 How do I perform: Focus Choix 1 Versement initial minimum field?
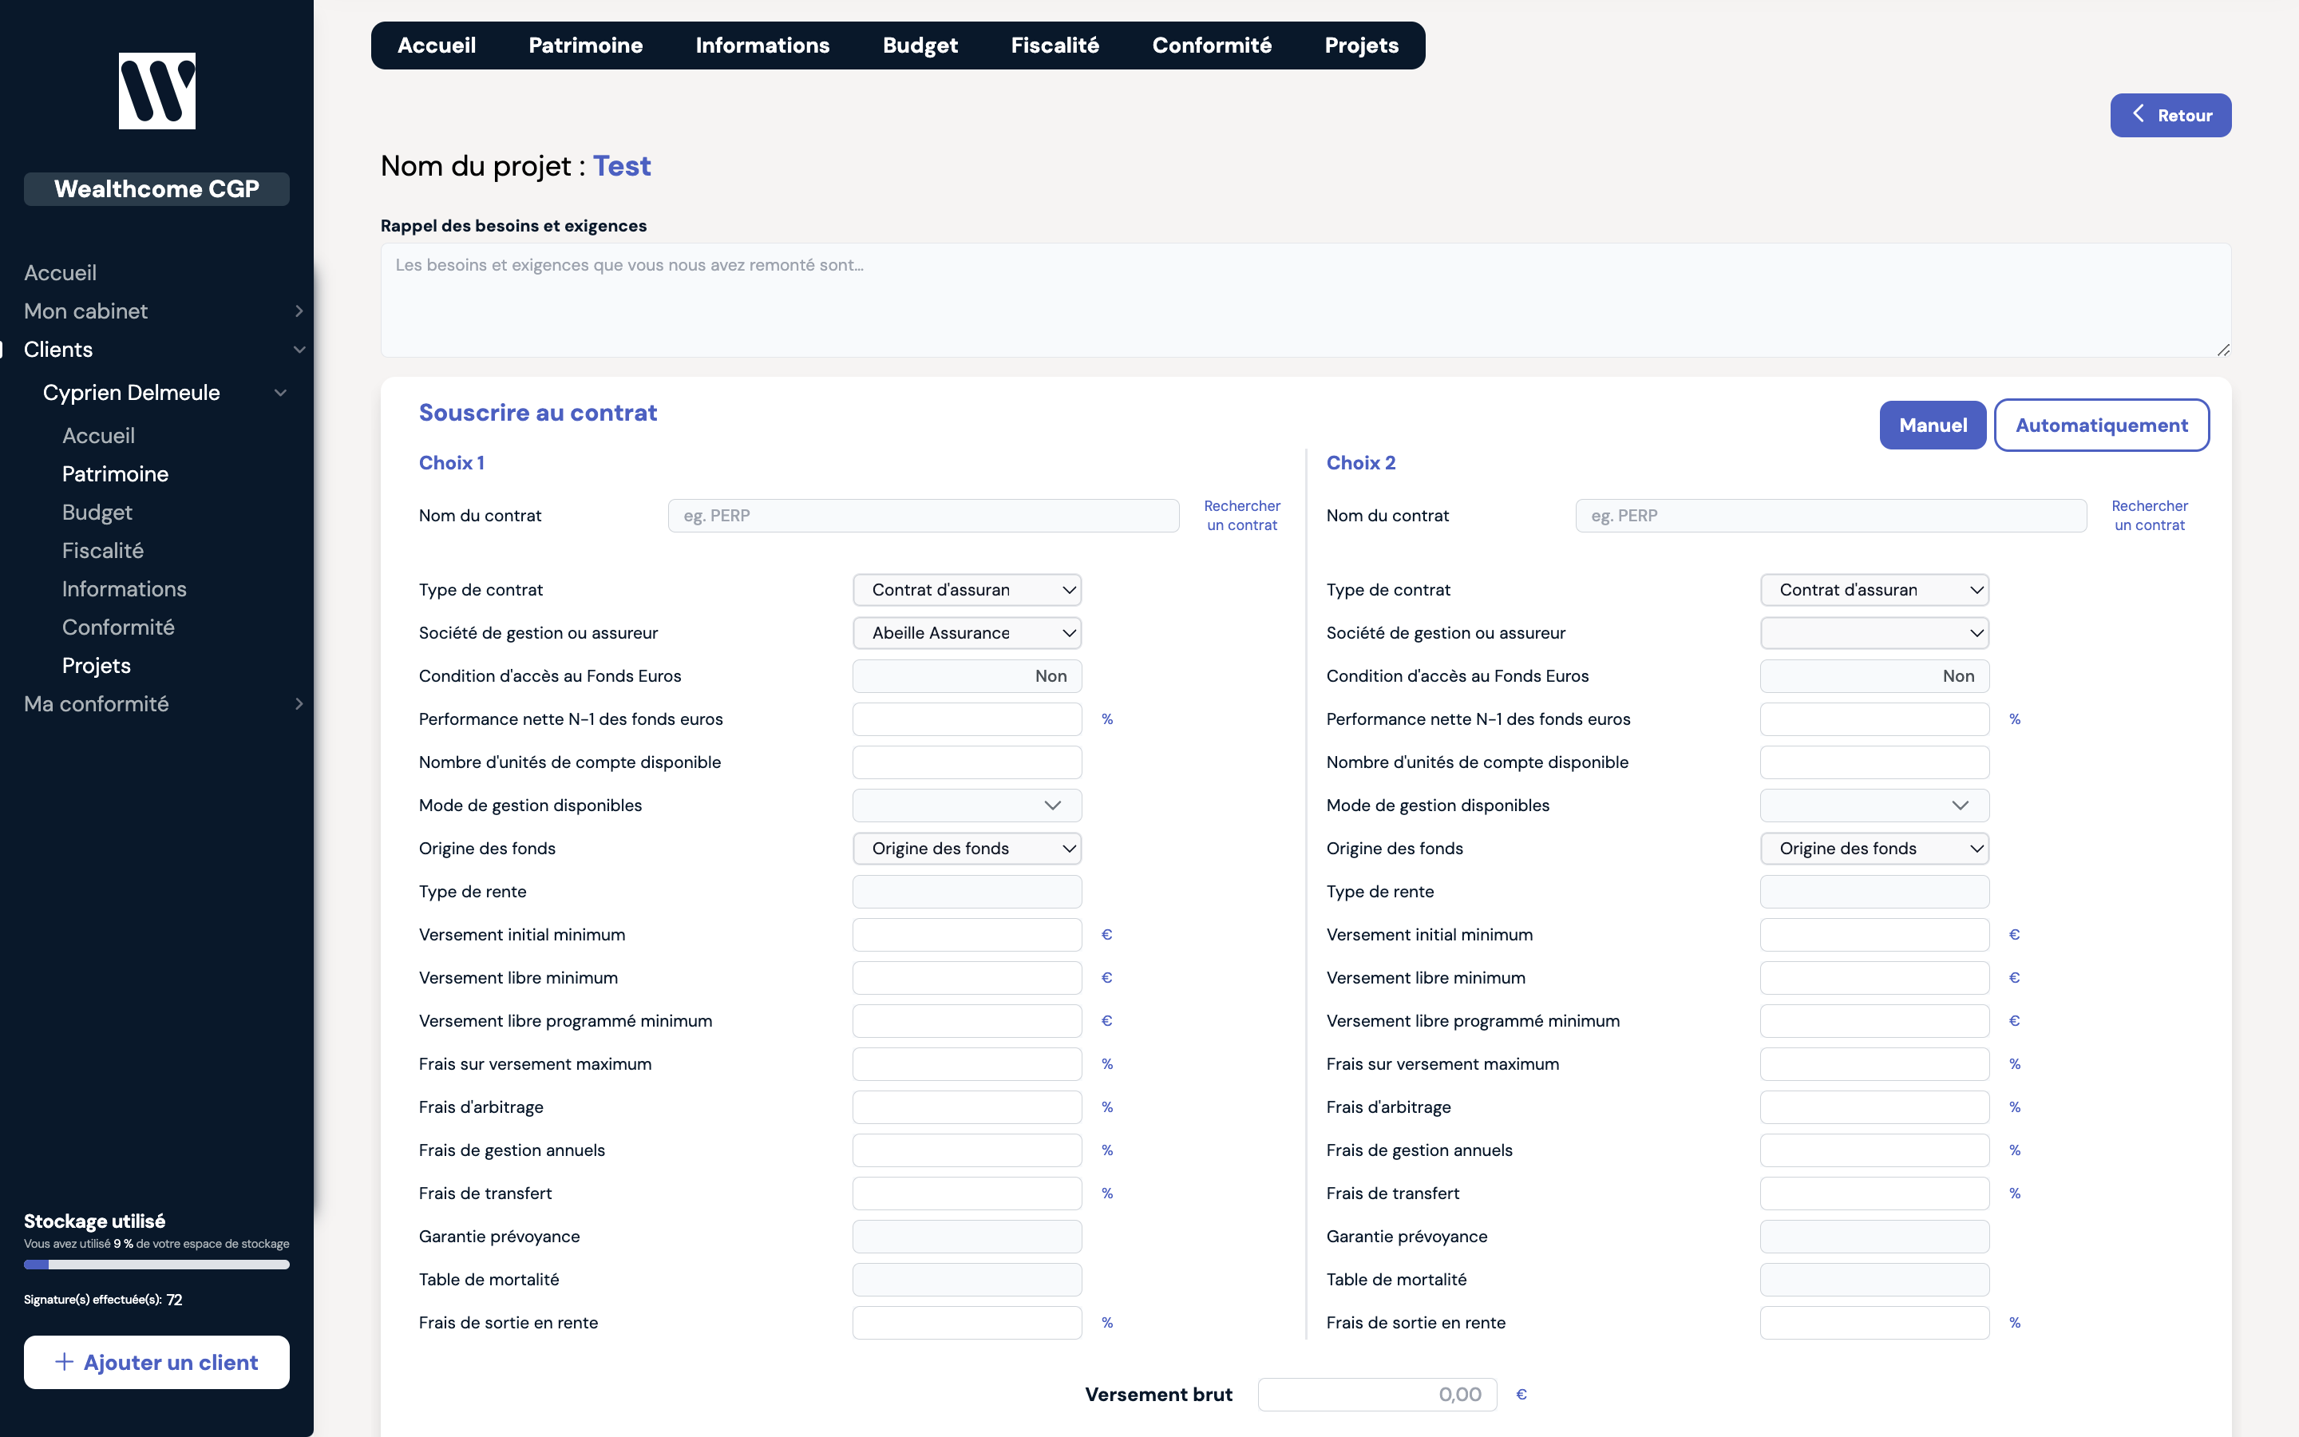click(x=967, y=934)
